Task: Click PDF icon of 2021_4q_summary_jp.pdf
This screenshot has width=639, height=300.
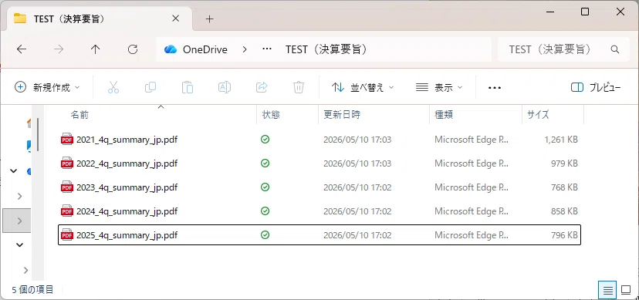Action: pos(67,140)
